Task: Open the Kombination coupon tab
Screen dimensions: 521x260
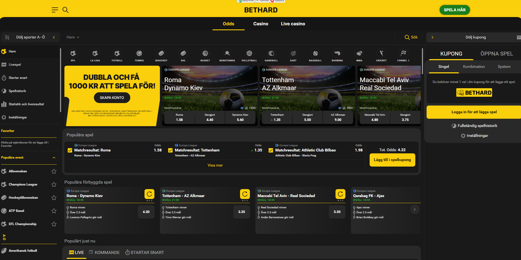Action: pyautogui.click(x=474, y=67)
